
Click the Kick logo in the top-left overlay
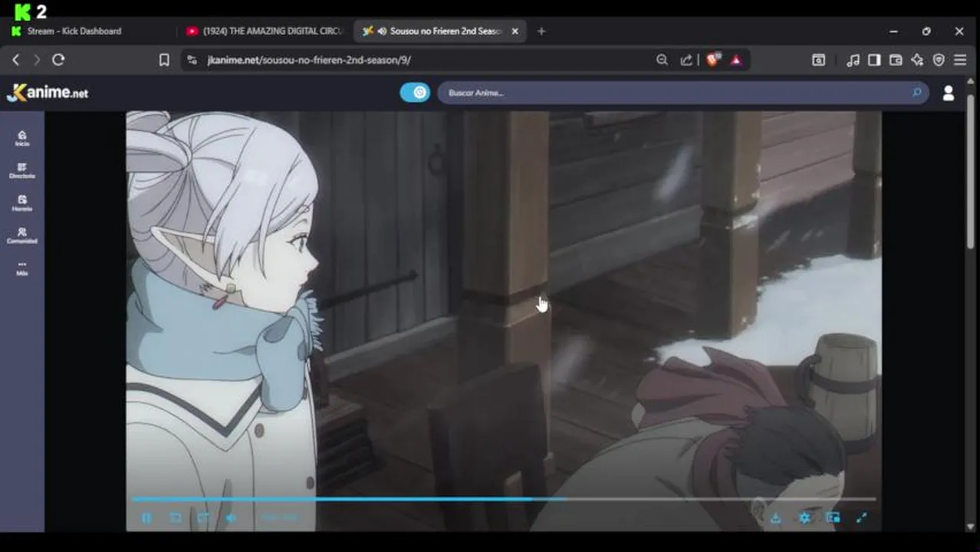click(x=22, y=12)
